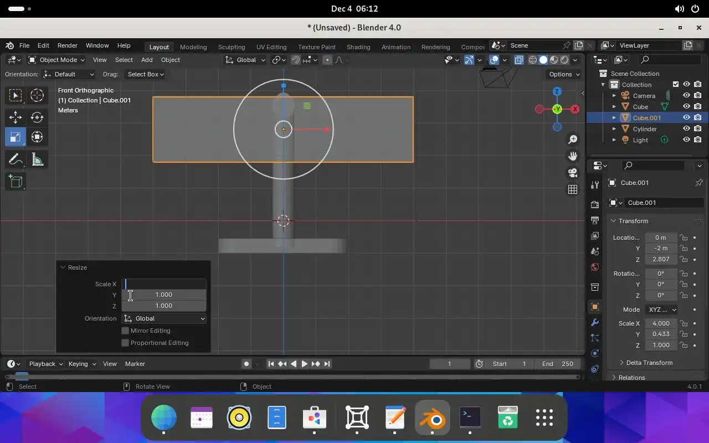Activate the Rotate tool
The image size is (709, 443).
[x=37, y=117]
